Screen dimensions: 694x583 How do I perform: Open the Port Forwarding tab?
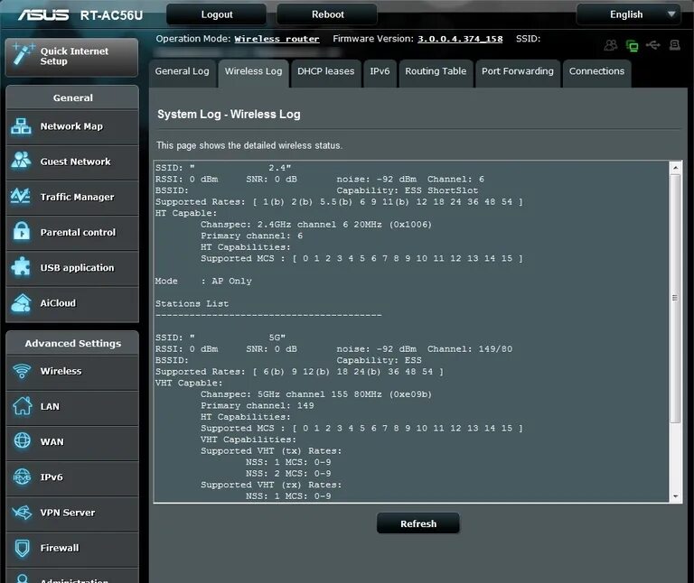[518, 71]
